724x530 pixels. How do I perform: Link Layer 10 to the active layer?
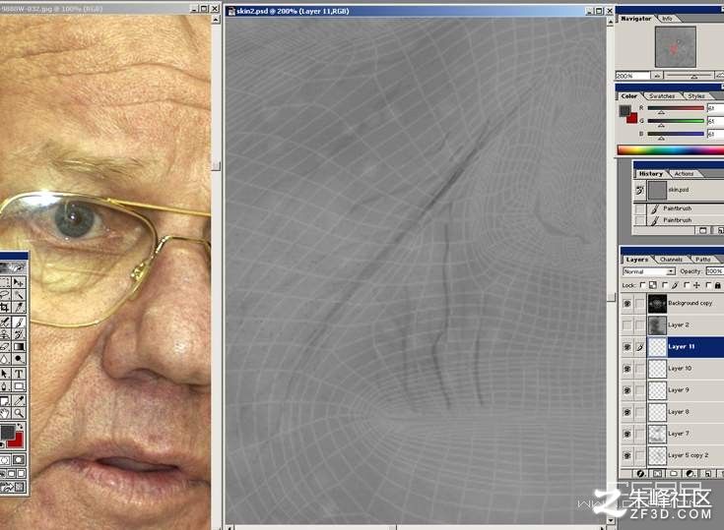[x=639, y=368]
